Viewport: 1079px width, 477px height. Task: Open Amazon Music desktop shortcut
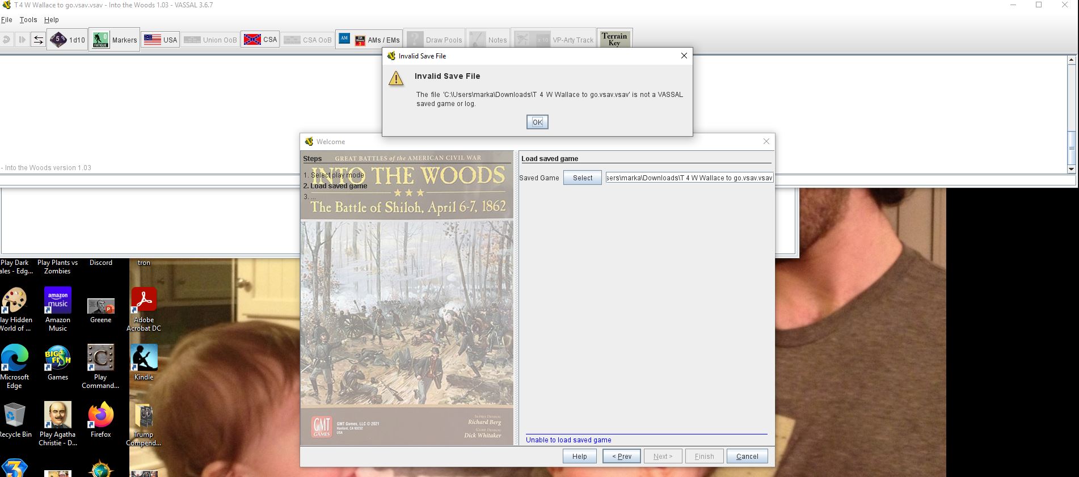58,309
